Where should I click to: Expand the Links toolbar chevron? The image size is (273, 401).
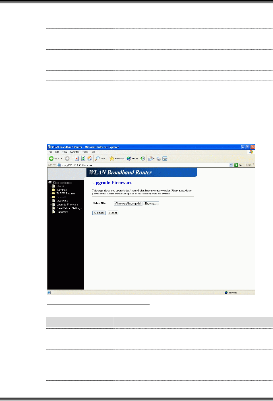(253, 164)
